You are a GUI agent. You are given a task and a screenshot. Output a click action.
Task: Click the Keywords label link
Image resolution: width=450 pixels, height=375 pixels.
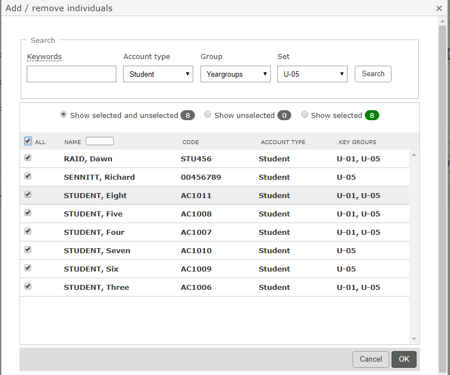pyautogui.click(x=44, y=57)
